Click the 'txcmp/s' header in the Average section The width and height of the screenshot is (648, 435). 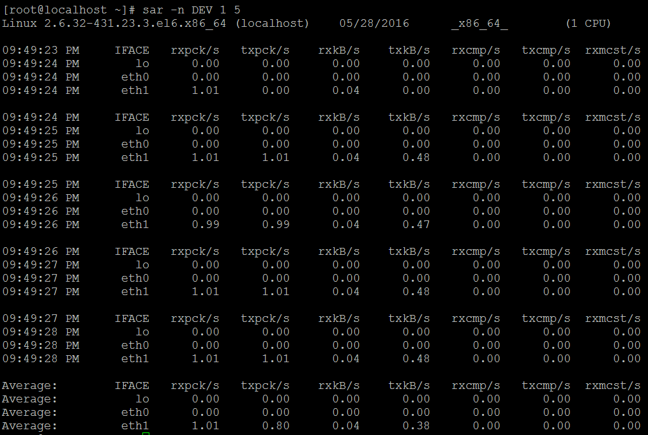(x=546, y=386)
